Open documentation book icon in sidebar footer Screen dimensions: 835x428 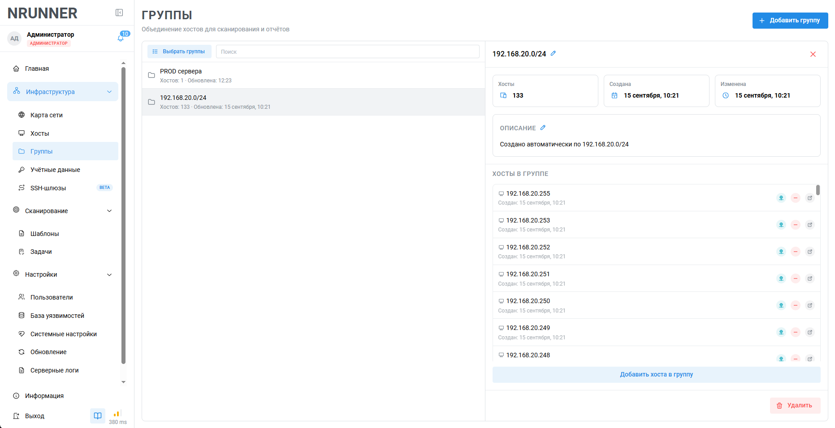click(x=98, y=416)
